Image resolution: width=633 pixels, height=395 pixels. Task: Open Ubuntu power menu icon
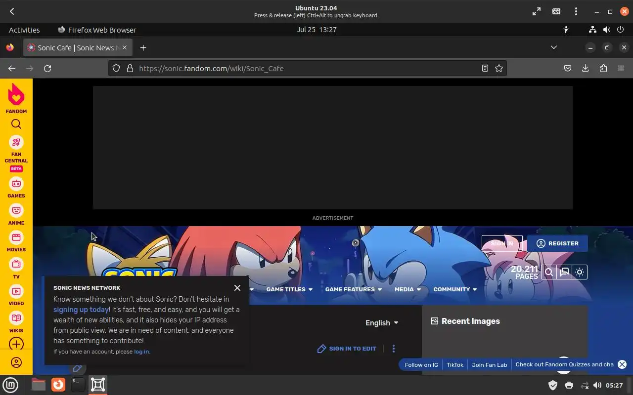(x=621, y=30)
